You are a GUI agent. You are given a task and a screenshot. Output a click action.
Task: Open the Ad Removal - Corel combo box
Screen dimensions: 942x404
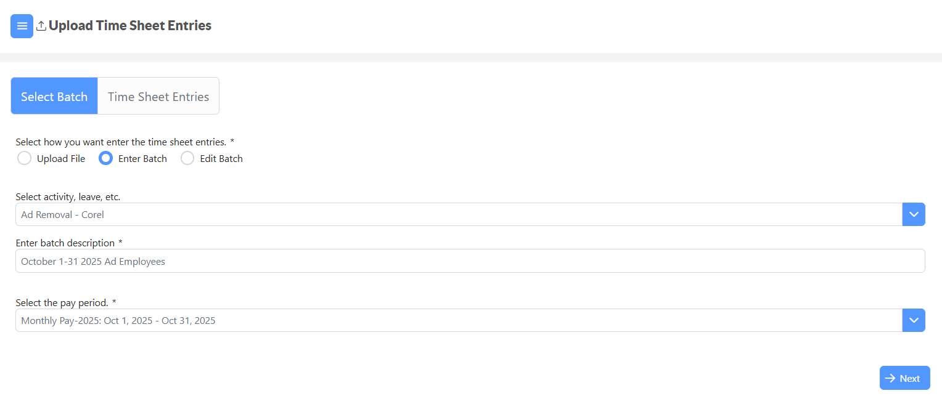[x=459, y=214]
